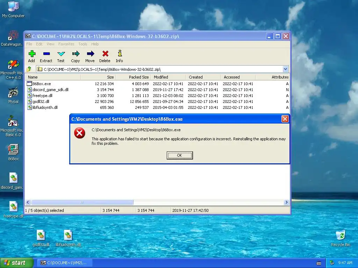Sort by the Accessed column header
Image resolution: width=358 pixels, height=268 pixels.
(238, 77)
